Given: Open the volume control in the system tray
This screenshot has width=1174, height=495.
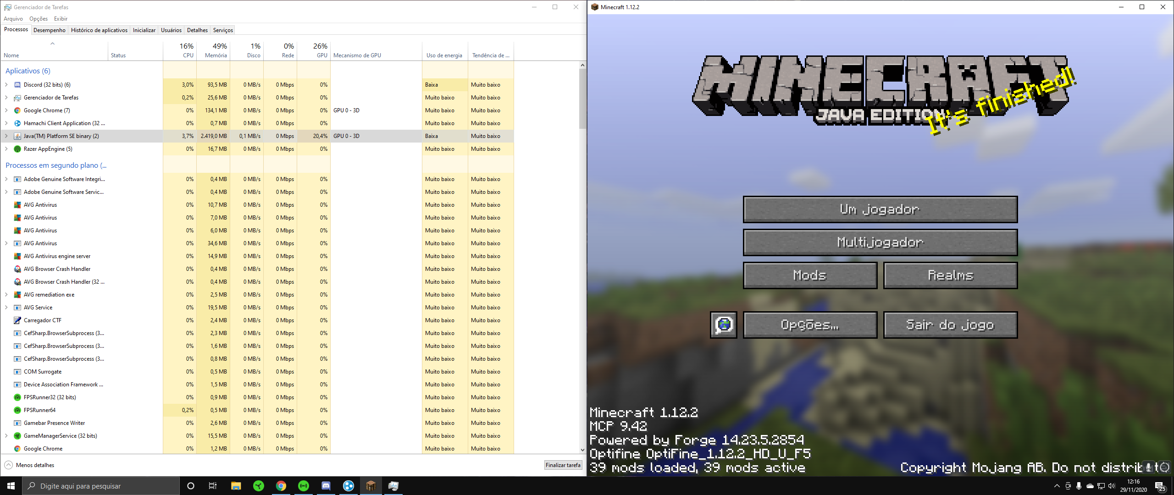Looking at the screenshot, I should tap(1112, 486).
